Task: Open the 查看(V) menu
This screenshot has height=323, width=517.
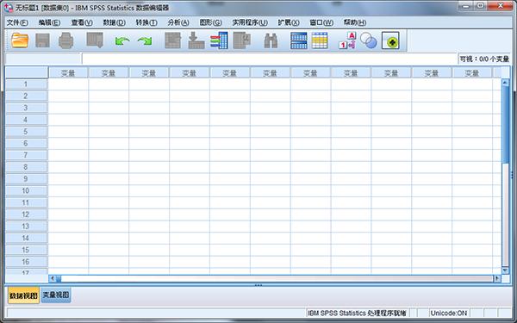Action: tap(82, 22)
